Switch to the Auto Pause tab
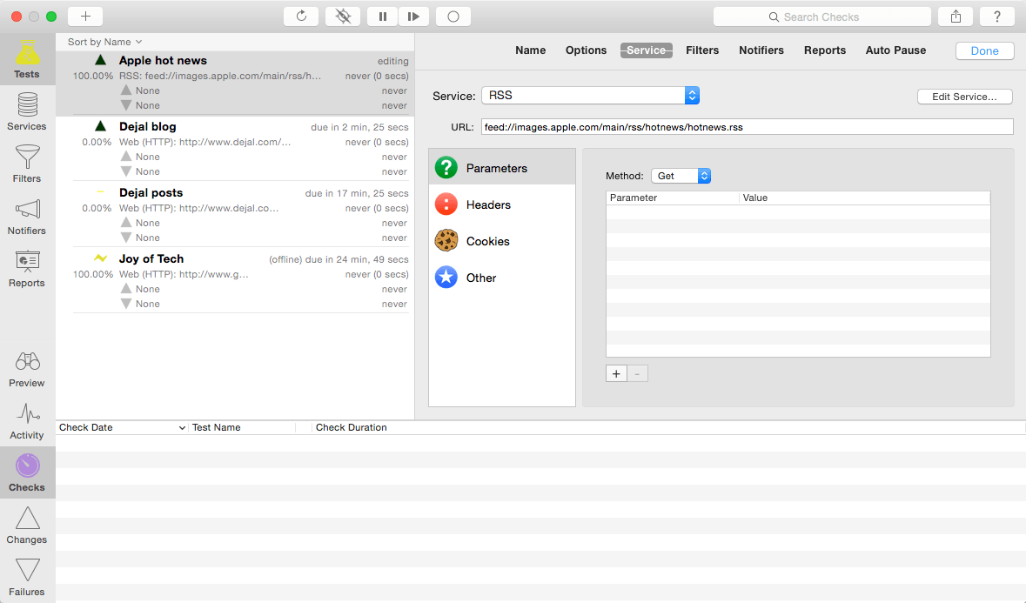Screen dimensions: 1026x603 coord(895,50)
